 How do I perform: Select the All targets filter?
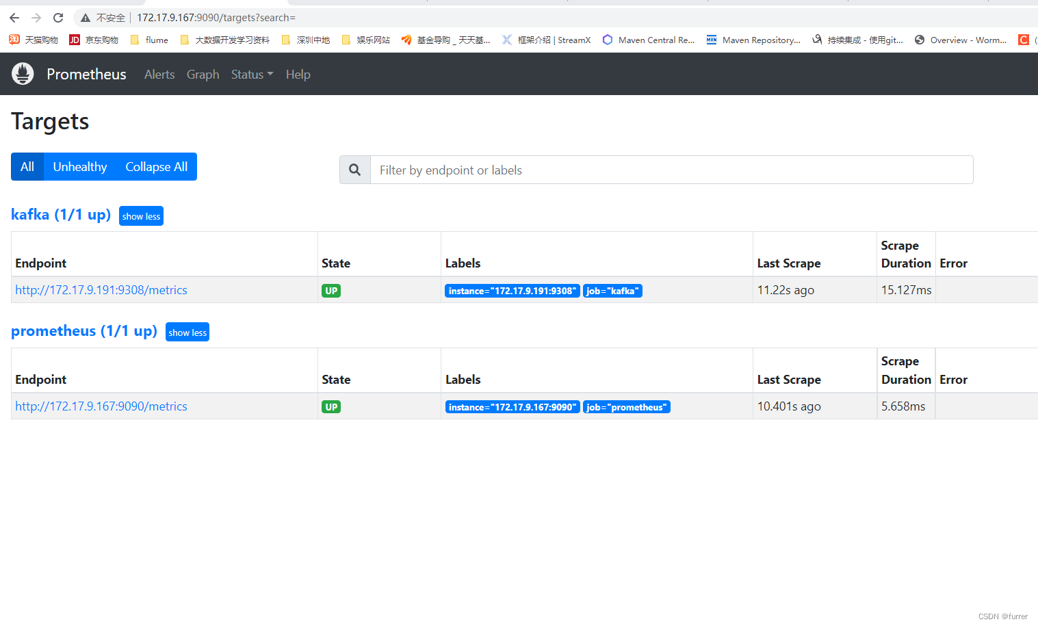point(27,167)
